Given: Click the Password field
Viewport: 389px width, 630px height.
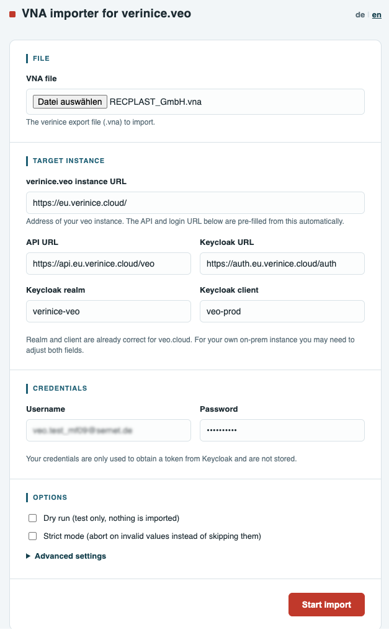Looking at the screenshot, I should 282,430.
